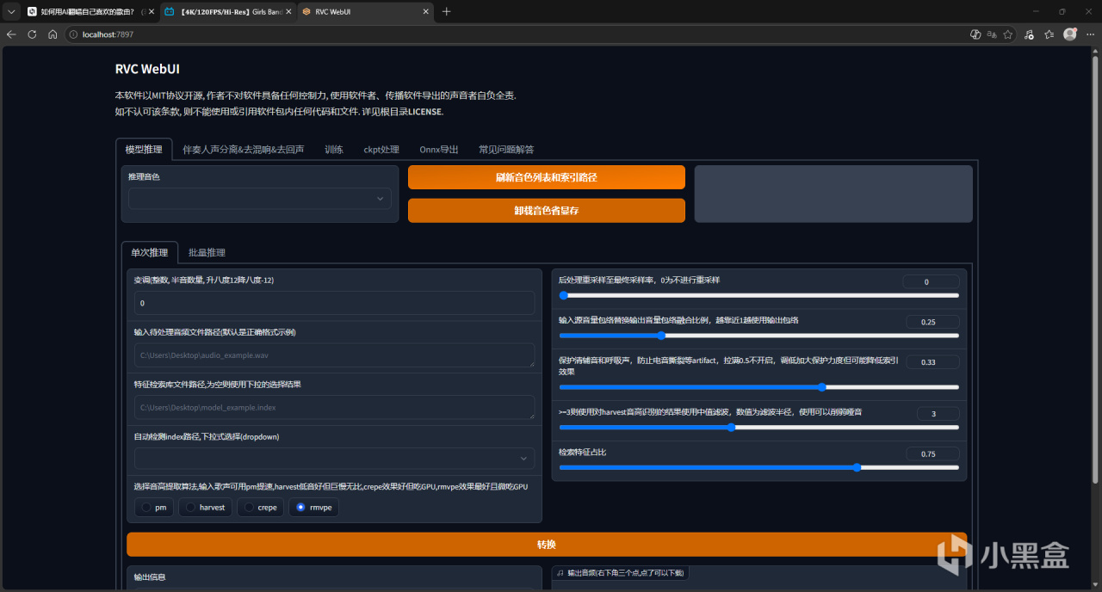This screenshot has height=592, width=1102.
Task: Switch to the Girls Band video tab
Action: pos(227,12)
